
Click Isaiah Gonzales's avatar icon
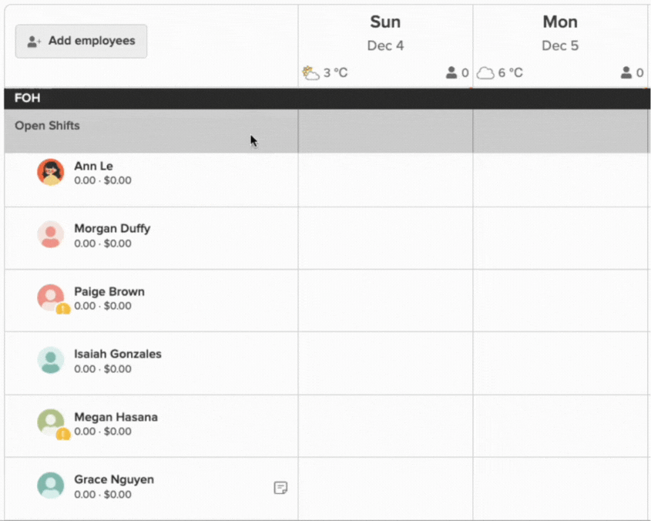51,361
